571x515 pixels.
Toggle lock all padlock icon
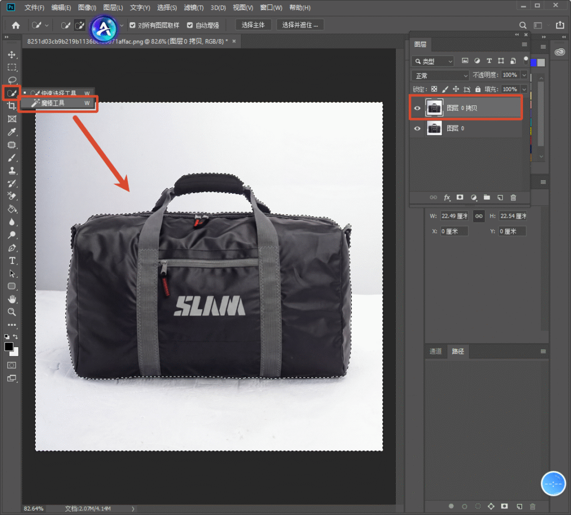pyautogui.click(x=478, y=89)
